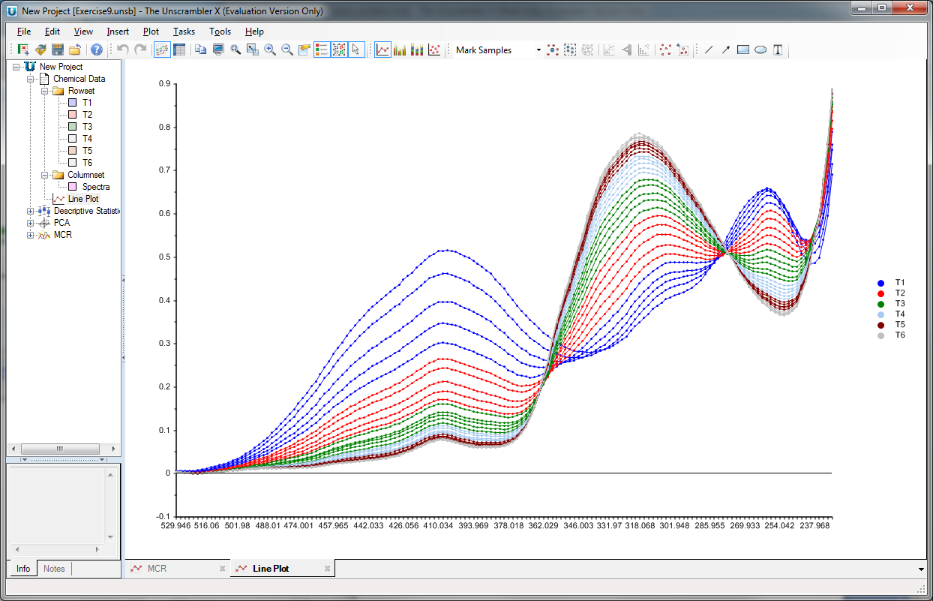
Task: Choose the scatter plot type icon
Action: (x=434, y=50)
